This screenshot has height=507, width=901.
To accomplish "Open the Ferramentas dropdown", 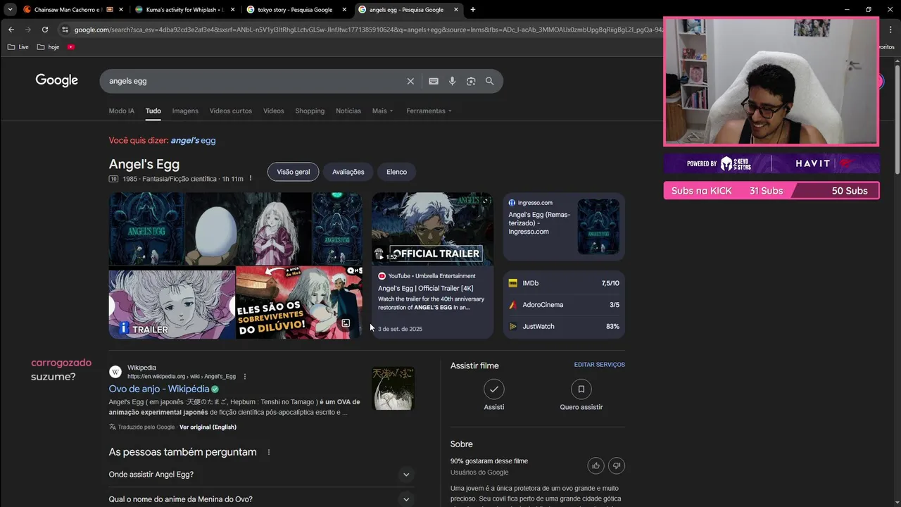I will tap(429, 111).
